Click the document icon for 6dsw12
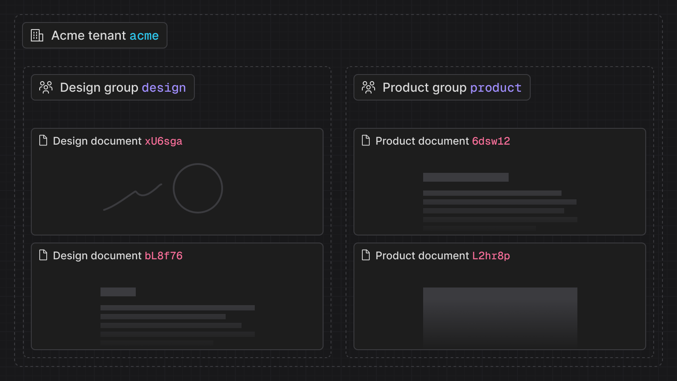The height and width of the screenshot is (381, 677). [366, 140]
